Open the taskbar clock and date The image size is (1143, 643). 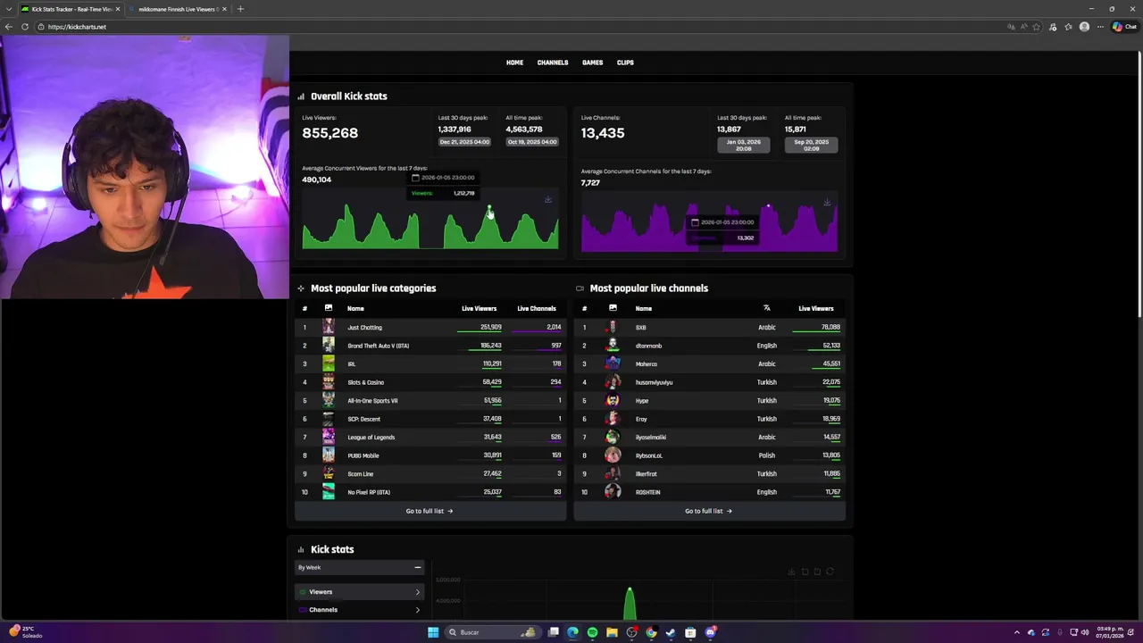click(1109, 632)
